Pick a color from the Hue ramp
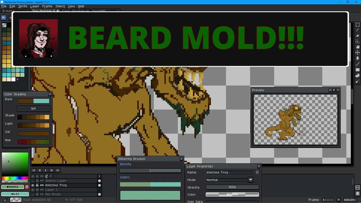This screenshot has width=361, height=203. pos(33,142)
